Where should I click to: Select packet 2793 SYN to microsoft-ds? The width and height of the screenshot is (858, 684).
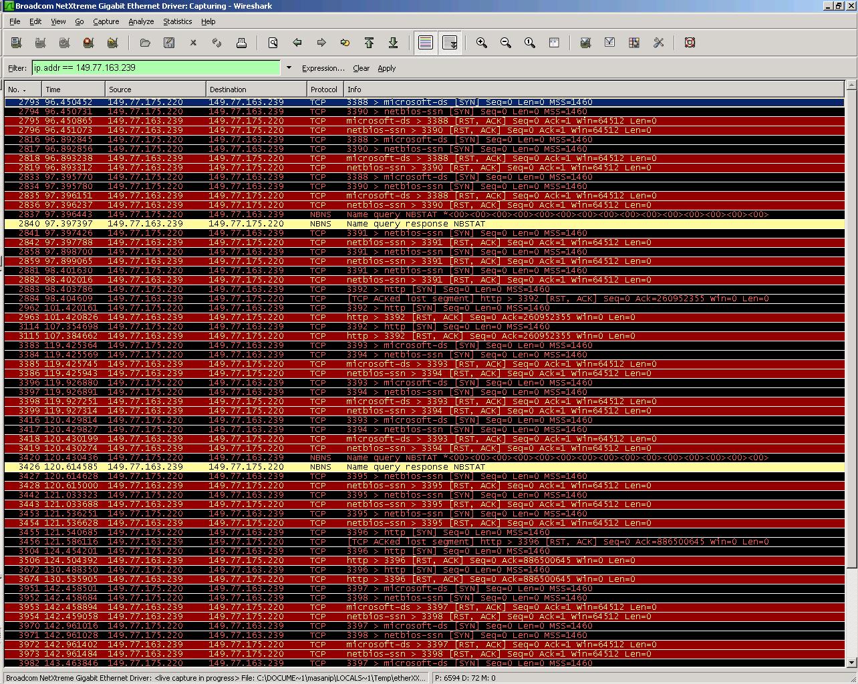[x=424, y=102]
